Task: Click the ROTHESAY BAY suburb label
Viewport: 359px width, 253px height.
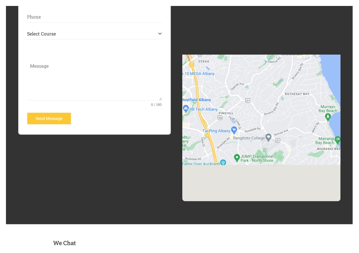Action: 297,94
